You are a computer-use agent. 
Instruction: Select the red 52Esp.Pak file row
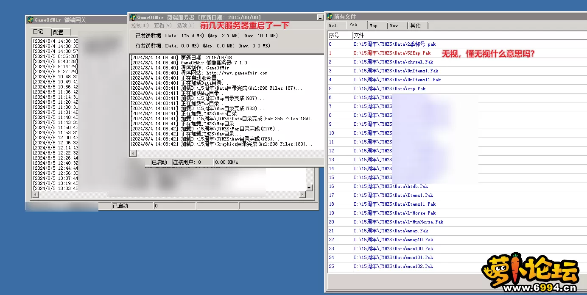tap(457, 53)
